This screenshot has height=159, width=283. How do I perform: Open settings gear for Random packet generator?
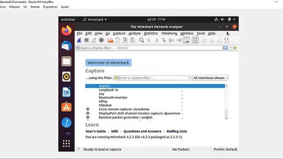88,117
